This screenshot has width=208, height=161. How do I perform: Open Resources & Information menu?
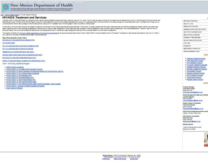196,49
